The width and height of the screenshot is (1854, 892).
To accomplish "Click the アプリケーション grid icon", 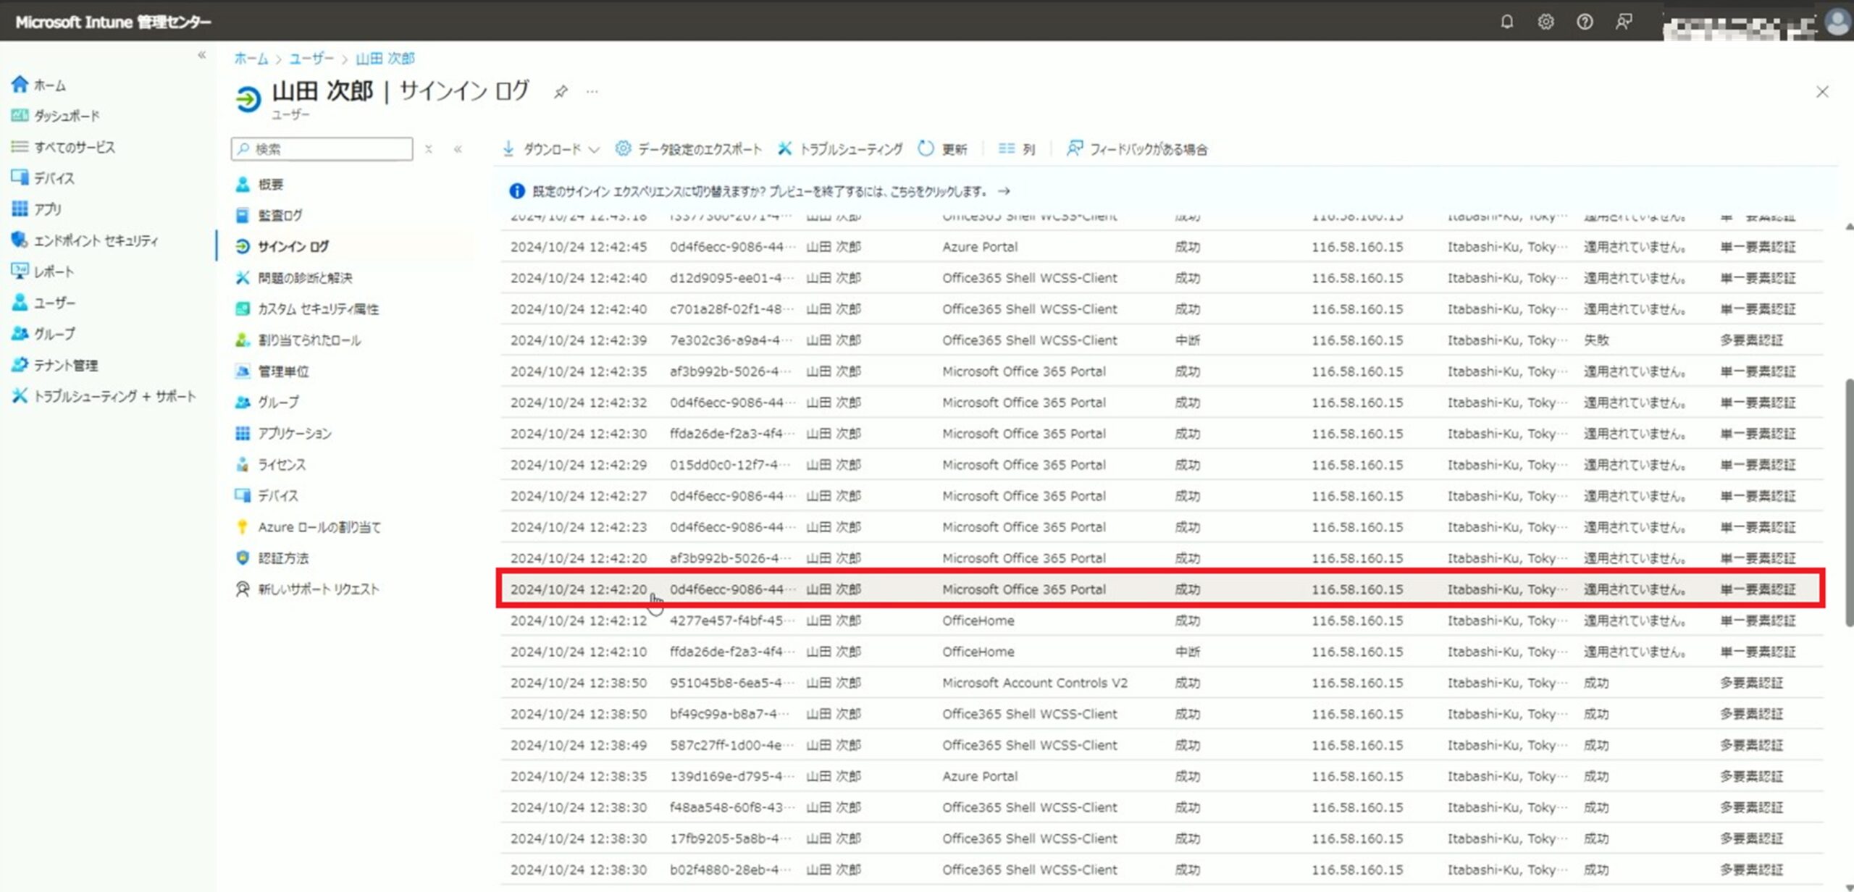I will coord(243,434).
